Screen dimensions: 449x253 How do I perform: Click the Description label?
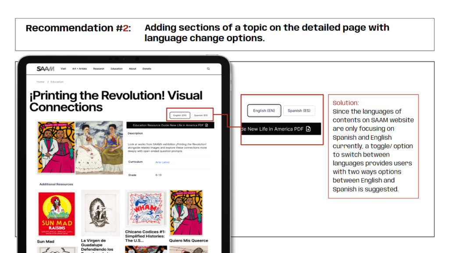[x=135, y=133]
